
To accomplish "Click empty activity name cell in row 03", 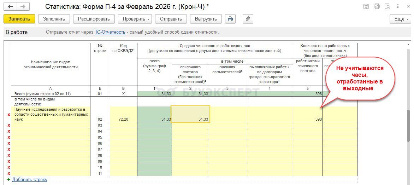I will (x=51, y=125).
